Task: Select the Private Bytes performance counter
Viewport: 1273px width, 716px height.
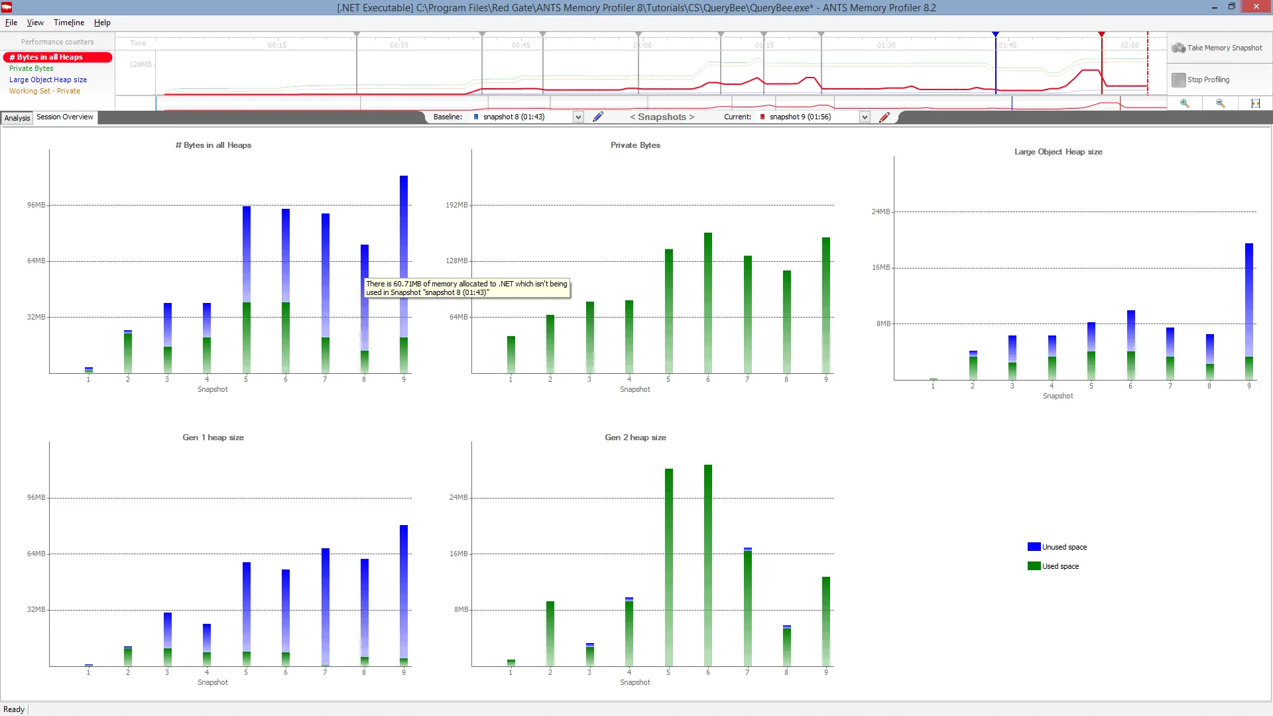Action: (x=31, y=68)
